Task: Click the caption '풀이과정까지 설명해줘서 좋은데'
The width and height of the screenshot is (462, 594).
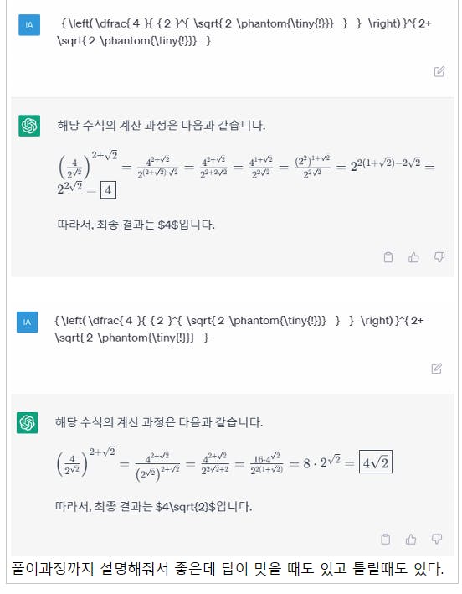Action: click(x=113, y=569)
